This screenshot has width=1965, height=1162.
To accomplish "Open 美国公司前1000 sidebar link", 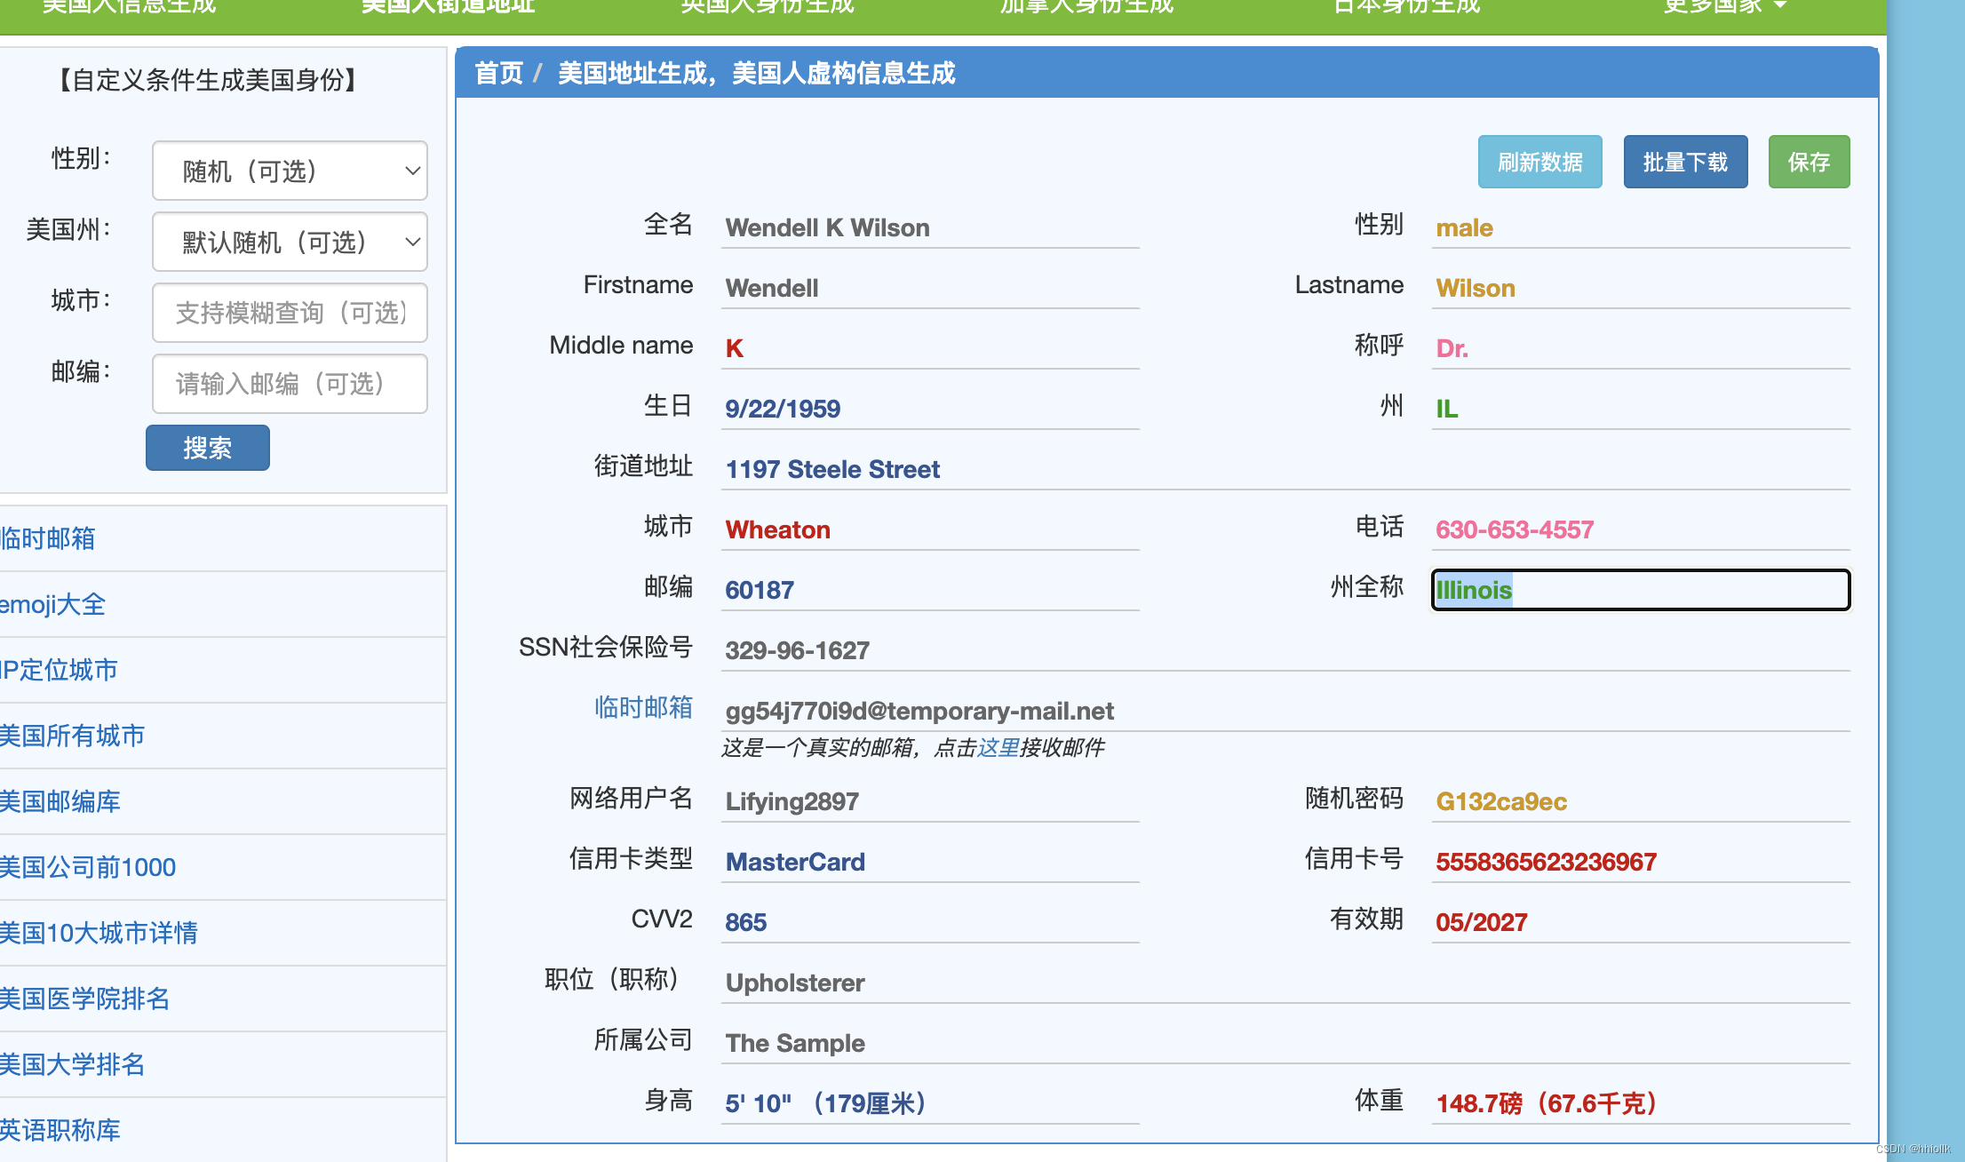I will coord(88,868).
